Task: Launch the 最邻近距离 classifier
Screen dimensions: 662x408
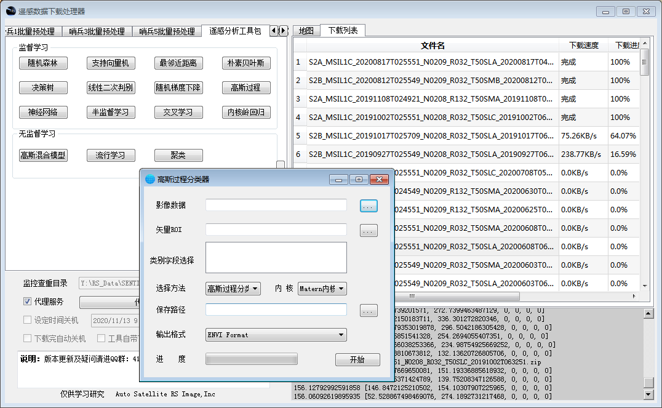Action: click(x=178, y=63)
